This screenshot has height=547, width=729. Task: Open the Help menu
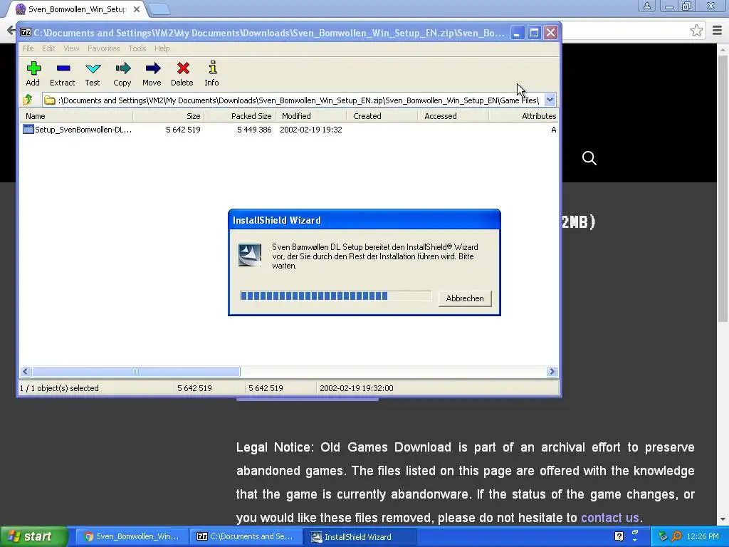162,48
